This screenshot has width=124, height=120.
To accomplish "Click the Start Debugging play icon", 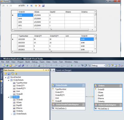I will (72, 66).
